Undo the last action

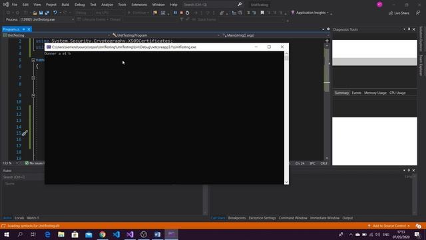[55, 13]
